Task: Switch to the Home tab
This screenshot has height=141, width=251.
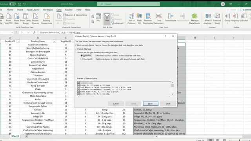Action: coord(10,10)
